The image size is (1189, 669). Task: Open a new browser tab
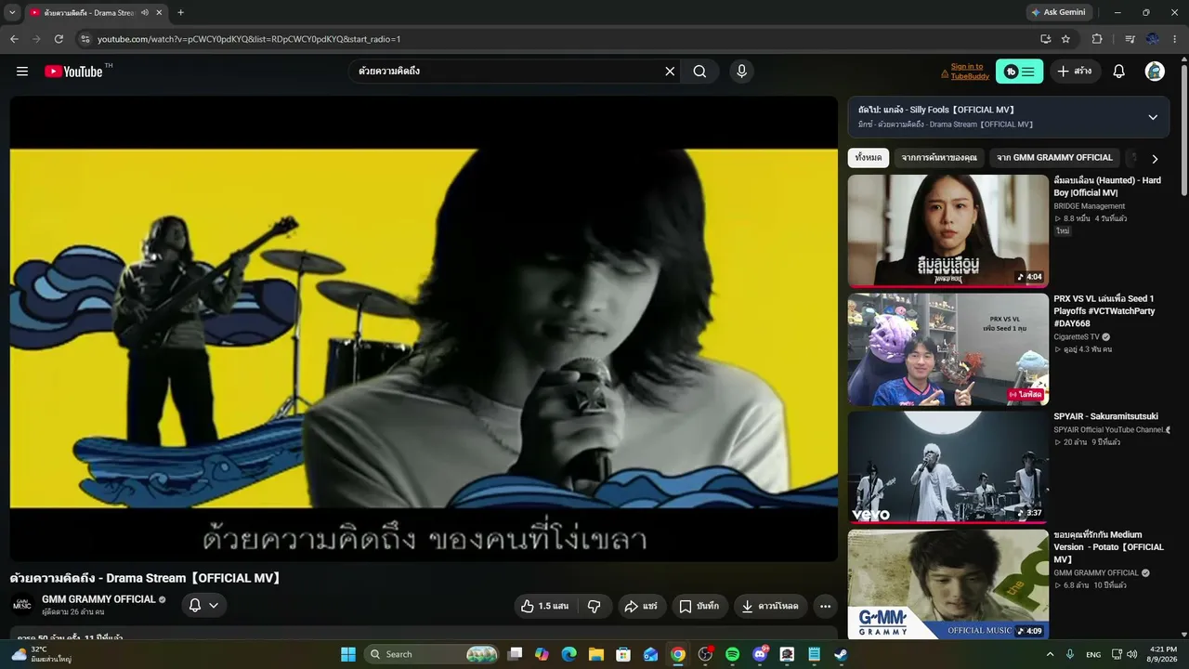(x=180, y=12)
